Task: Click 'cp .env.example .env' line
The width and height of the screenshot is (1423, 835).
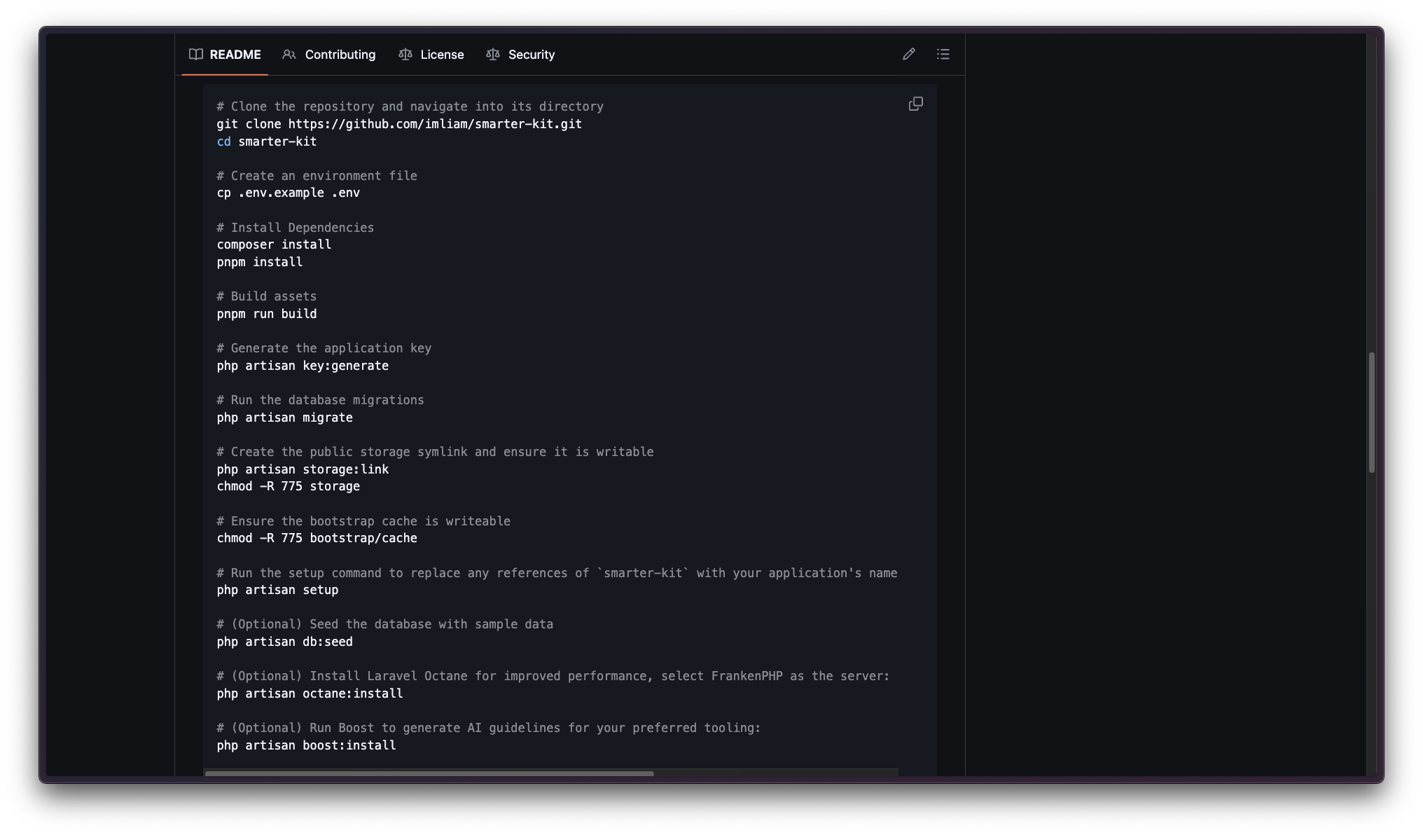Action: [x=289, y=193]
